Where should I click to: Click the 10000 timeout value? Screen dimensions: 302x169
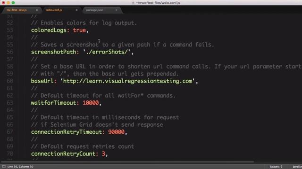click(91, 103)
